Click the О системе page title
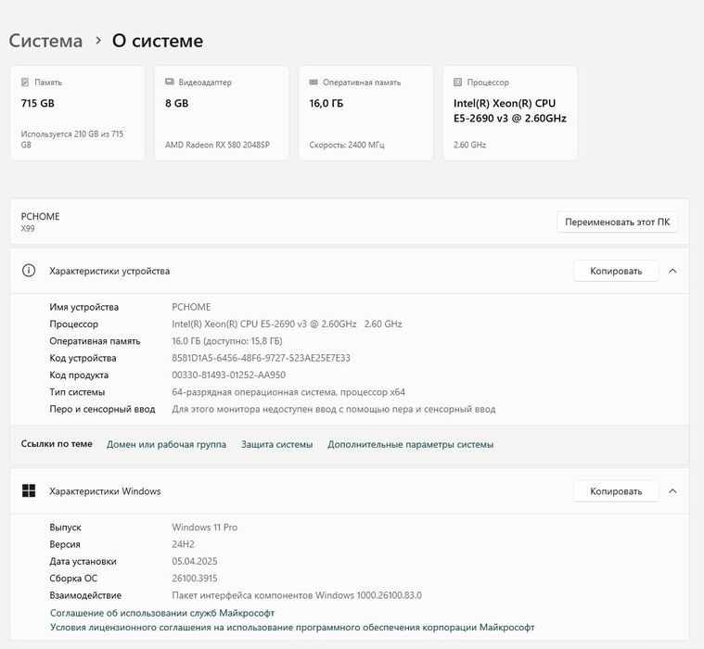 [158, 41]
